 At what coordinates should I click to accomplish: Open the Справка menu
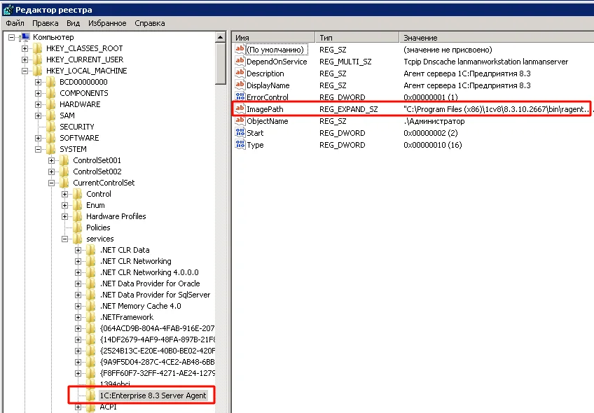click(x=149, y=23)
